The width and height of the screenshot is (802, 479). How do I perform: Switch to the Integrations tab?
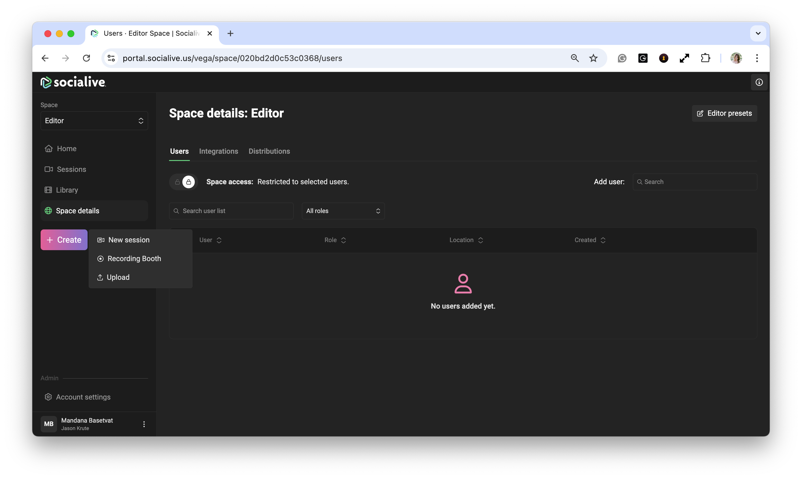click(218, 151)
